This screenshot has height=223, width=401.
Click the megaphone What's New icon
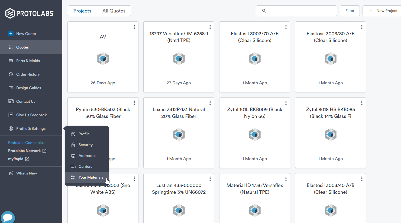click(x=11, y=173)
